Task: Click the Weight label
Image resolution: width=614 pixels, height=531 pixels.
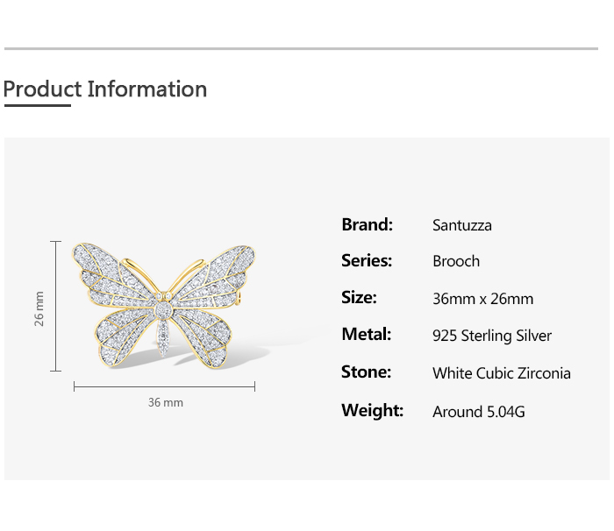Action: [x=372, y=410]
